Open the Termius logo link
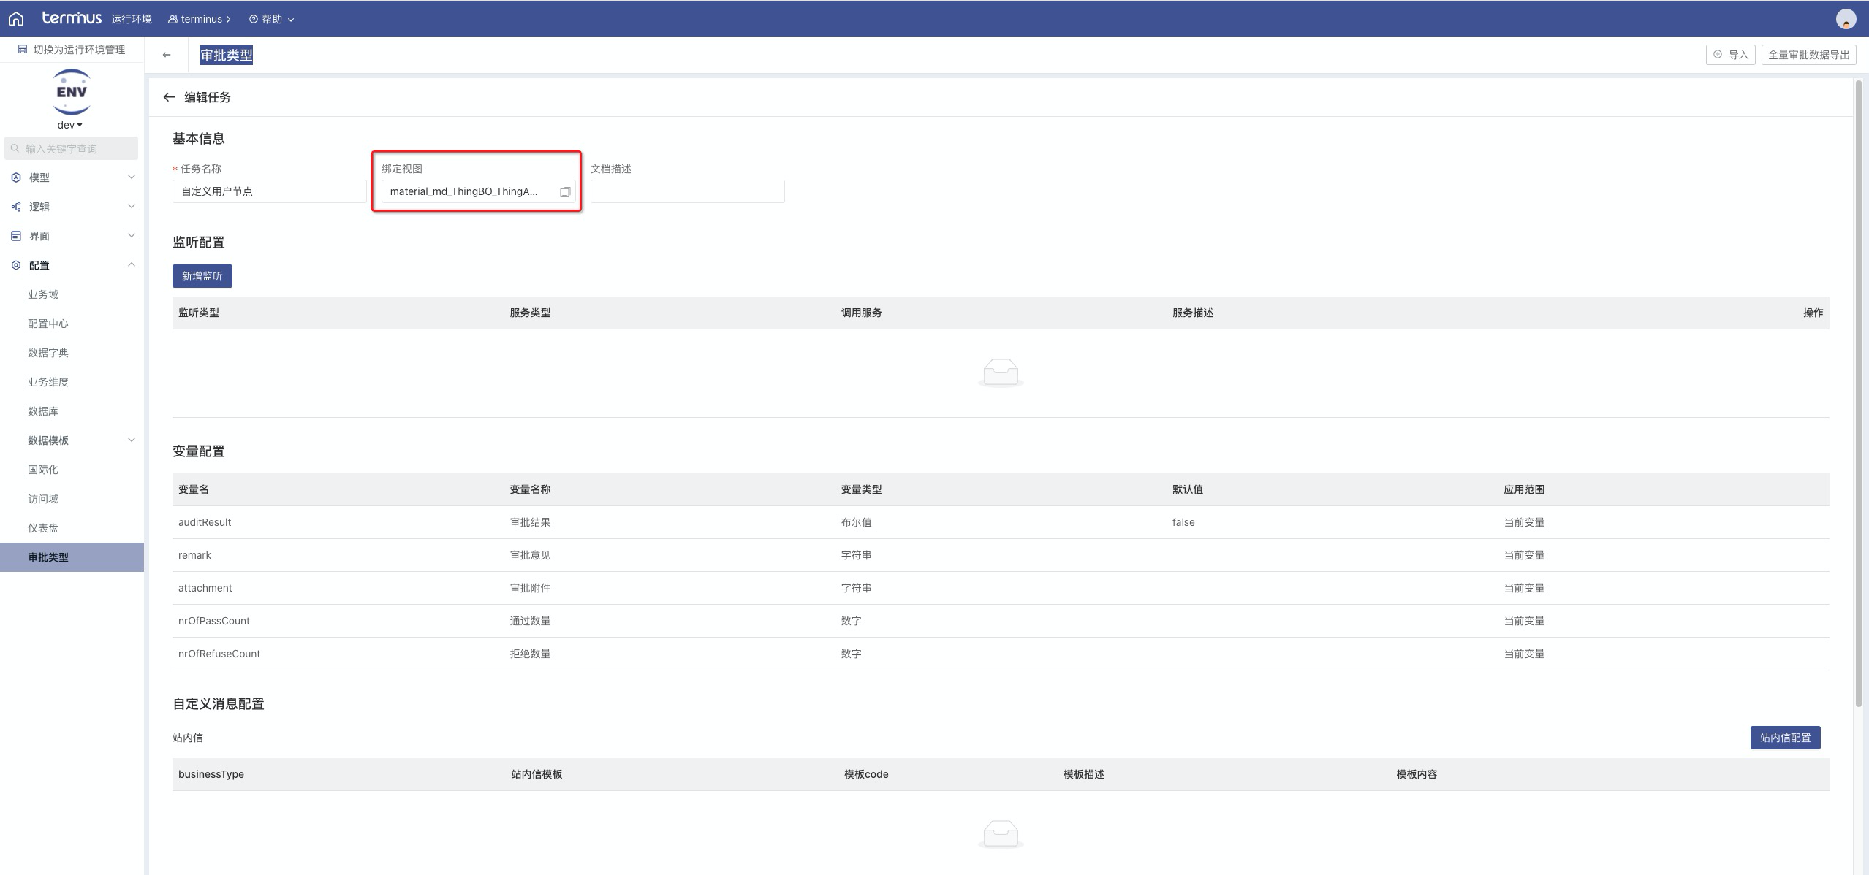1869x875 pixels. [72, 18]
